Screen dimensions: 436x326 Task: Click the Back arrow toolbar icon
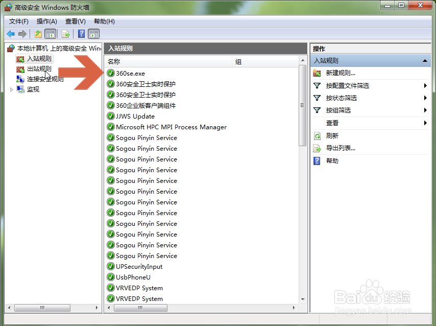pos(11,34)
